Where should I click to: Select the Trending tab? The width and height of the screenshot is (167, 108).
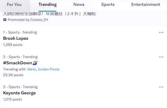[x=48, y=5]
